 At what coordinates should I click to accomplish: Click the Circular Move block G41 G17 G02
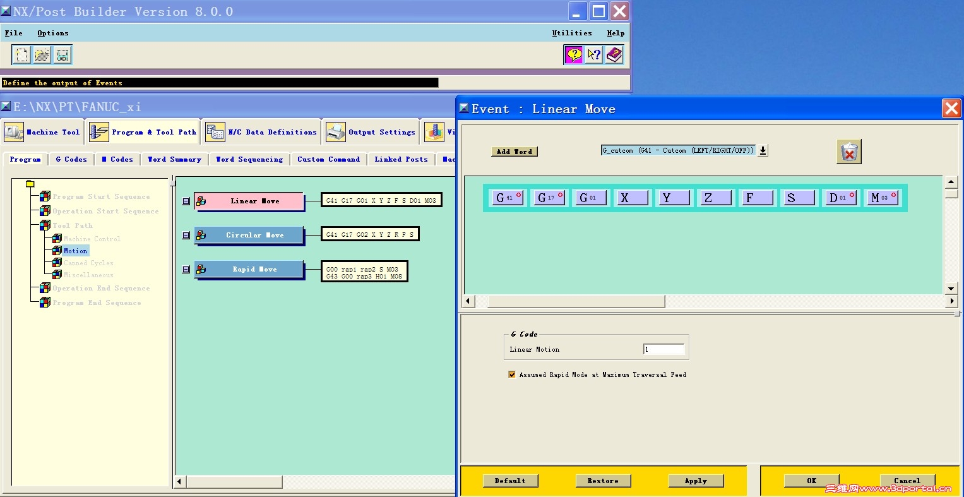click(x=370, y=234)
